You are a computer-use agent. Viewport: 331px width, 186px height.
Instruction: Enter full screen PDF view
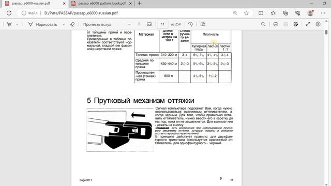(x=308, y=24)
